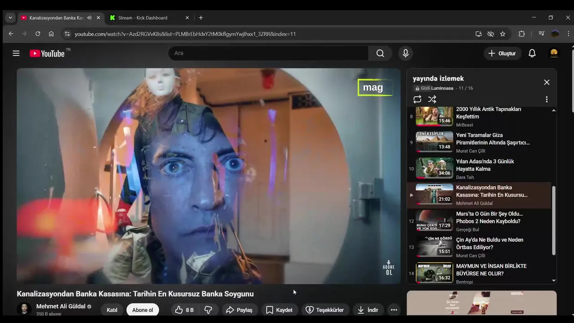Play Yeni Taramalar Giza Piramitlerinin video

(x=480, y=143)
